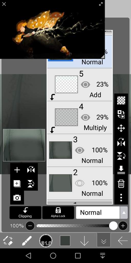This screenshot has width=131, height=263.
Task: Select layer 3 in layer list
Action: [80, 150]
